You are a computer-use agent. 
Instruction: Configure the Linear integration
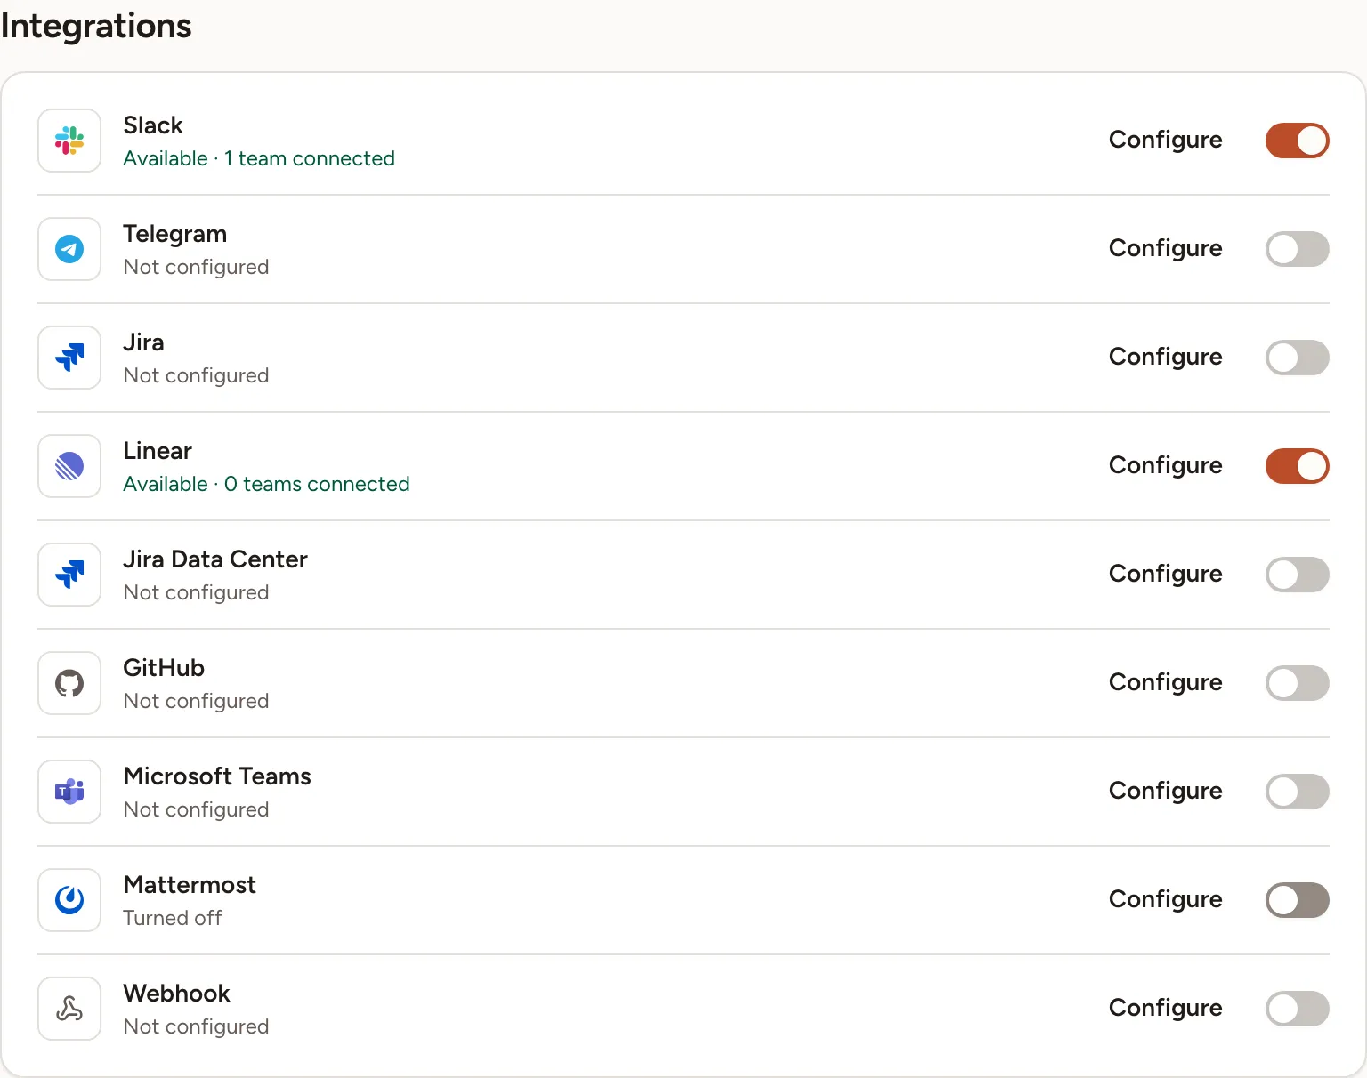coord(1166,466)
